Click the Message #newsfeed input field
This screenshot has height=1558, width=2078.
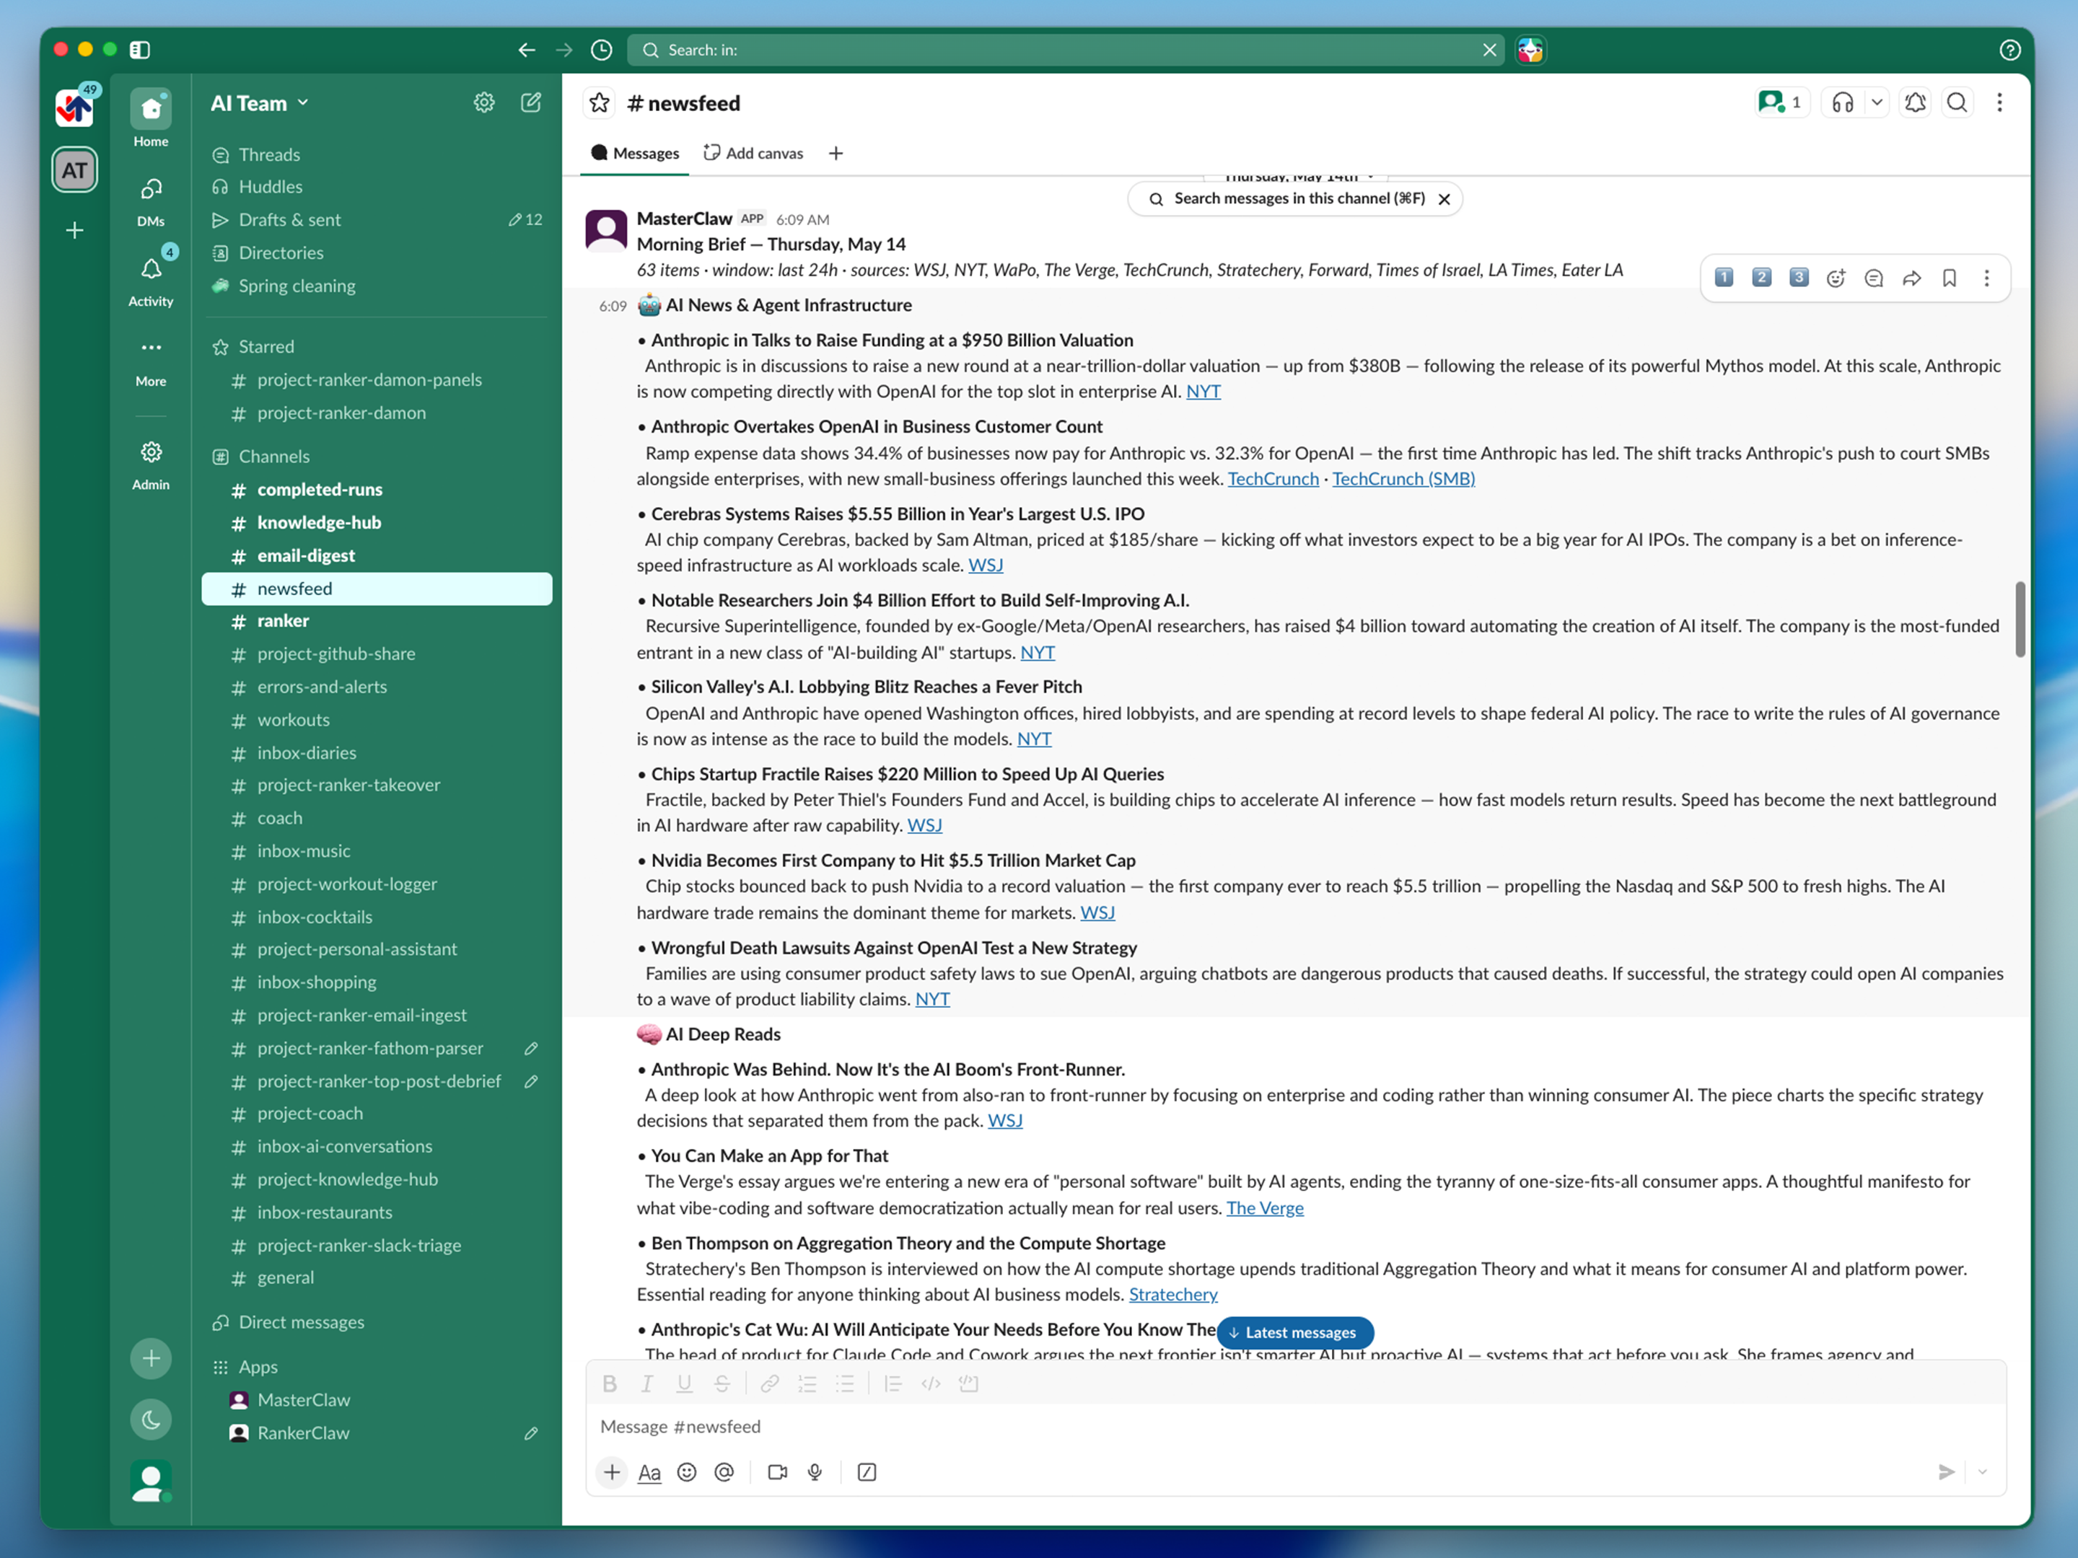click(1295, 1425)
